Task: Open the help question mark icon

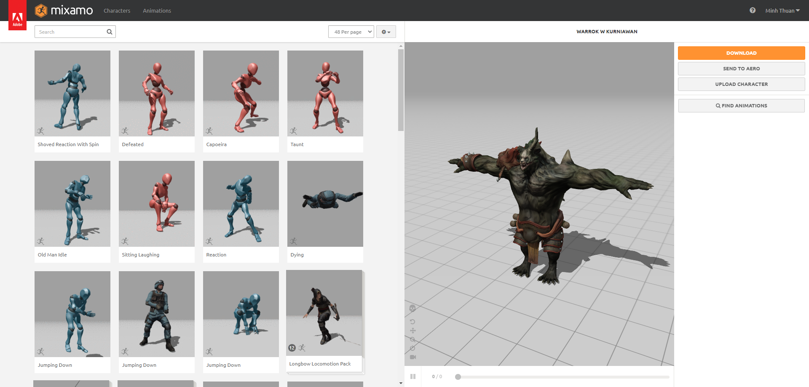Action: point(752,11)
